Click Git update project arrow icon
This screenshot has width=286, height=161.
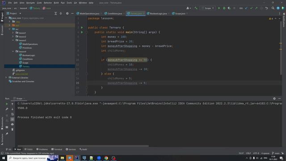click(246, 8)
